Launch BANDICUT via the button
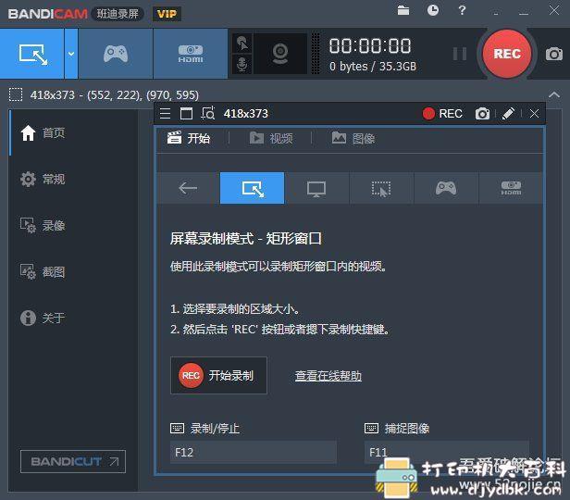Viewport: 570px width, 500px height. pos(73,461)
